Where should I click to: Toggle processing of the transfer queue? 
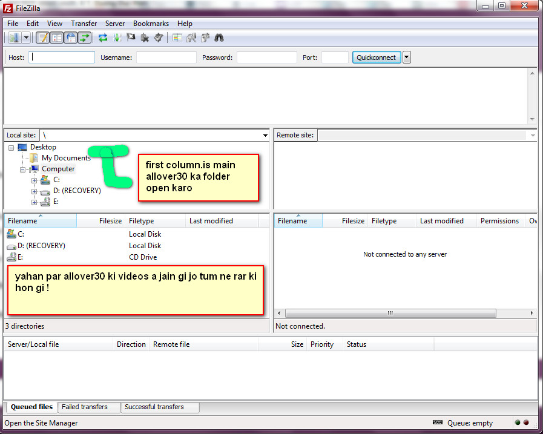[117, 38]
